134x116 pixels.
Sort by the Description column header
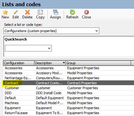tap(50, 63)
